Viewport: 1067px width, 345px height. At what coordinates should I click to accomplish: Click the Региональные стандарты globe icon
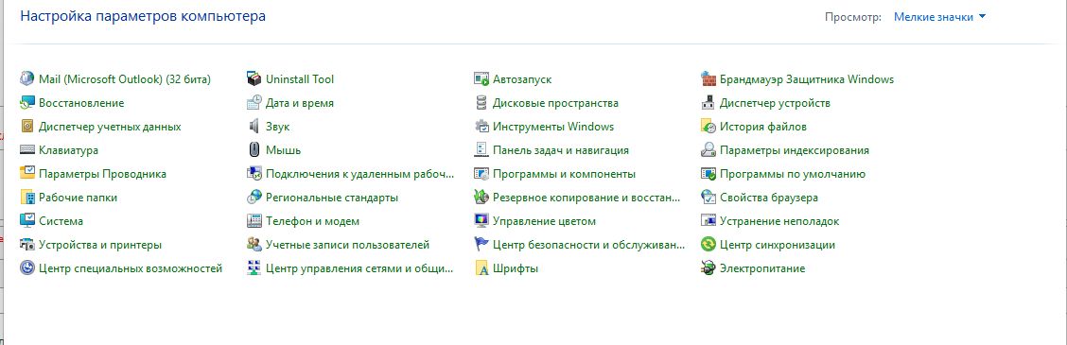click(x=254, y=198)
